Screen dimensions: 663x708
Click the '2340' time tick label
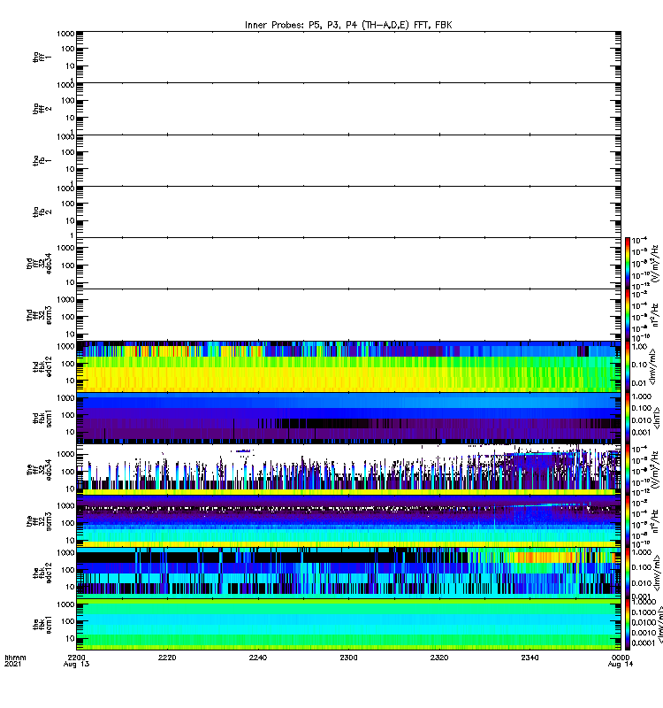(x=530, y=658)
